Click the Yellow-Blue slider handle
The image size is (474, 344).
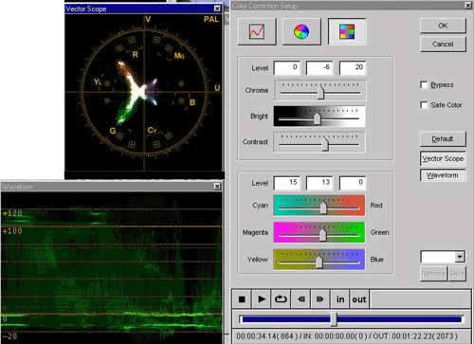tap(319, 263)
